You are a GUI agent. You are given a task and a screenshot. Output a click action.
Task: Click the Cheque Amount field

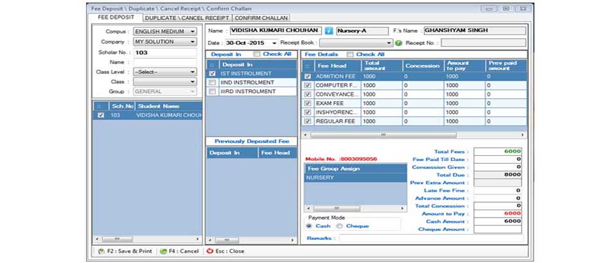[x=498, y=229]
